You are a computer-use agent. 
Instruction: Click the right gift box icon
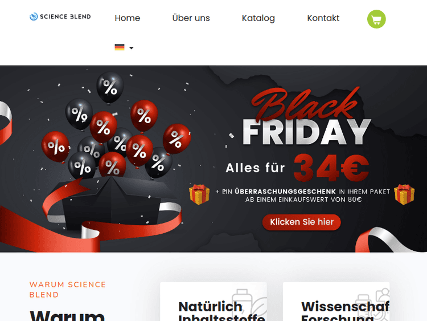(x=404, y=194)
